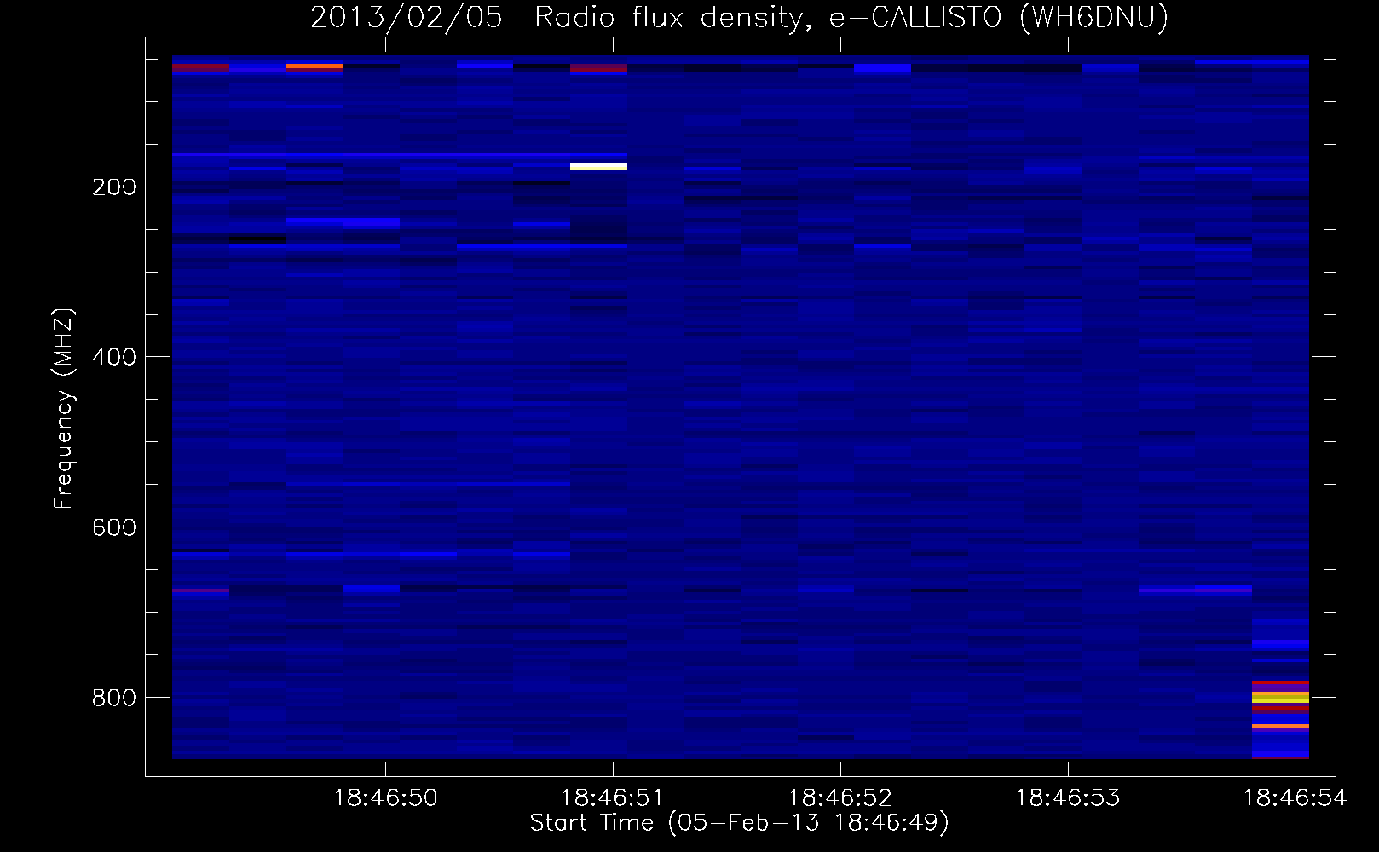1379x852 pixels.
Task: Select the 'Frequency (MHZ)' axis label
Action: (64, 409)
